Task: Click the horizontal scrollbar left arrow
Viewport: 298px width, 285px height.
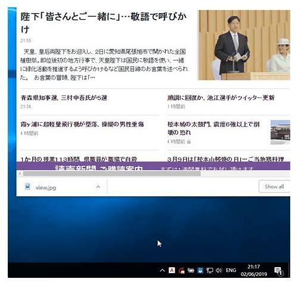Action: (x=20, y=174)
